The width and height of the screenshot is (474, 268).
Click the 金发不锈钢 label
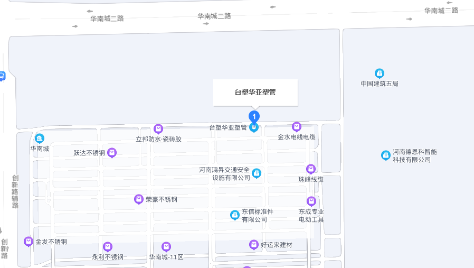point(51,242)
